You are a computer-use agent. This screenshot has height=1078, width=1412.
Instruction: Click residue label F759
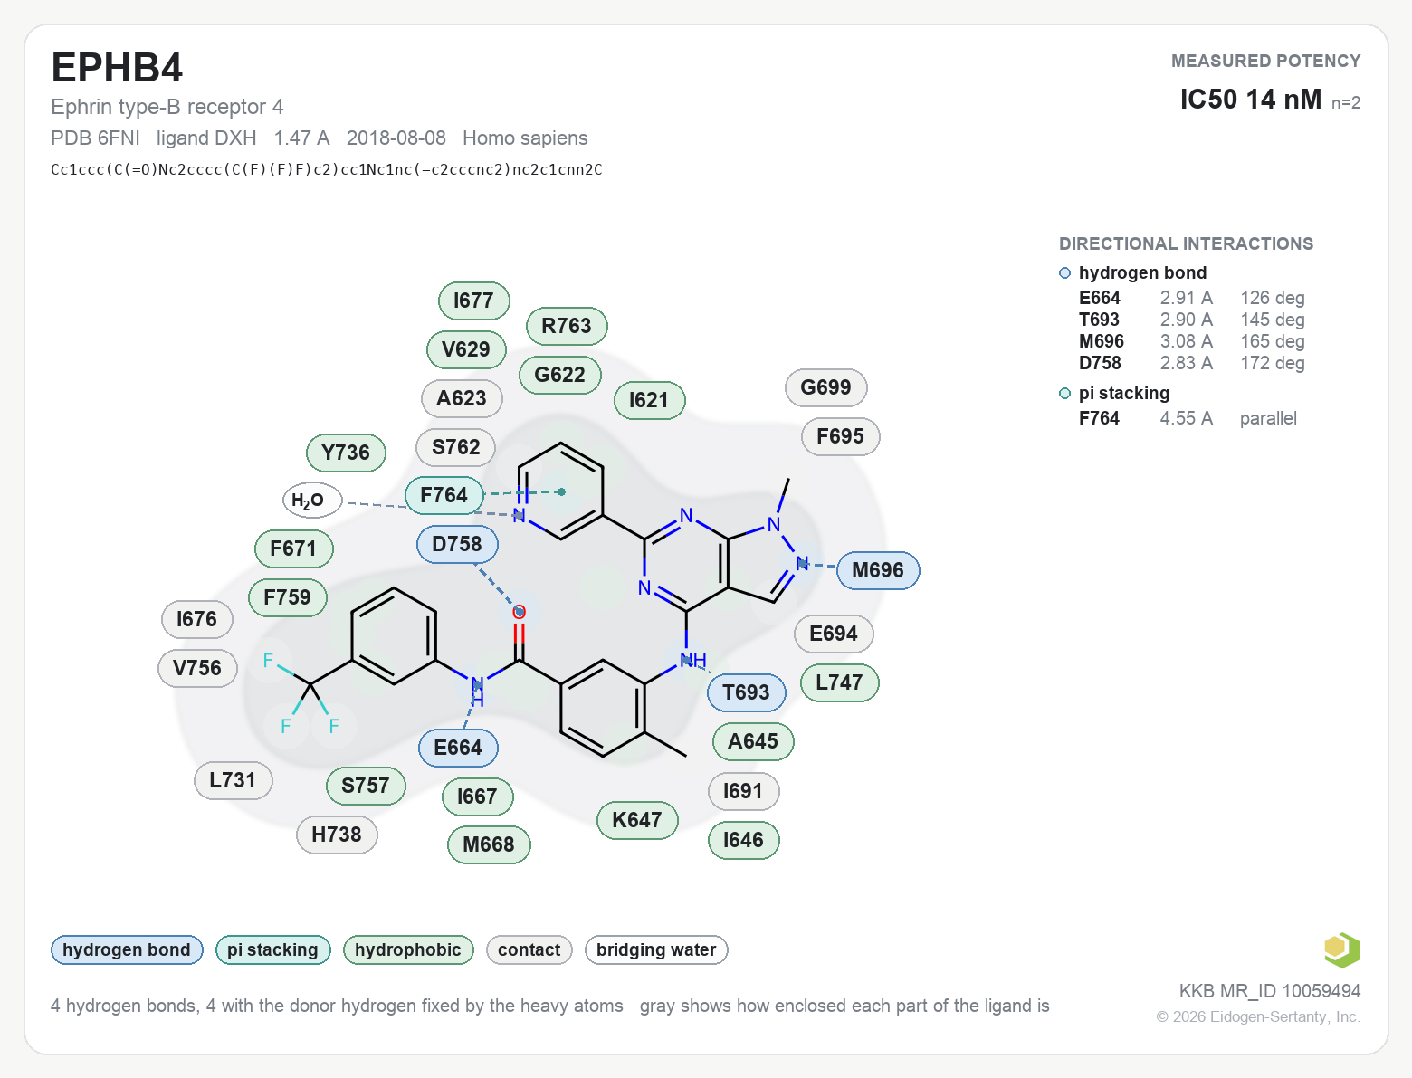pyautogui.click(x=288, y=597)
